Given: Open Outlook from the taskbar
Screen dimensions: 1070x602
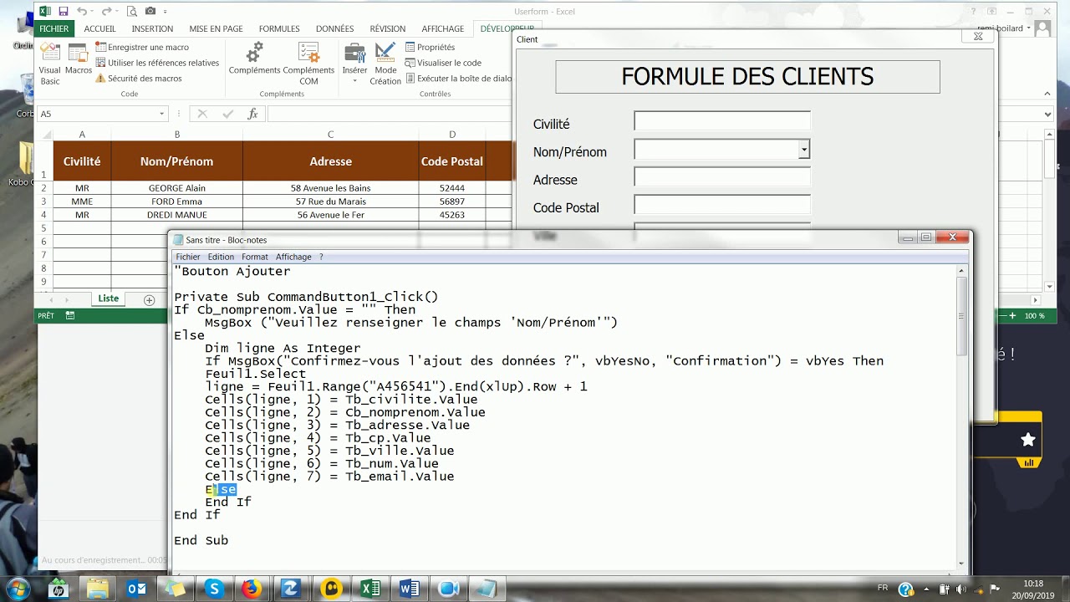Looking at the screenshot, I should [136, 589].
